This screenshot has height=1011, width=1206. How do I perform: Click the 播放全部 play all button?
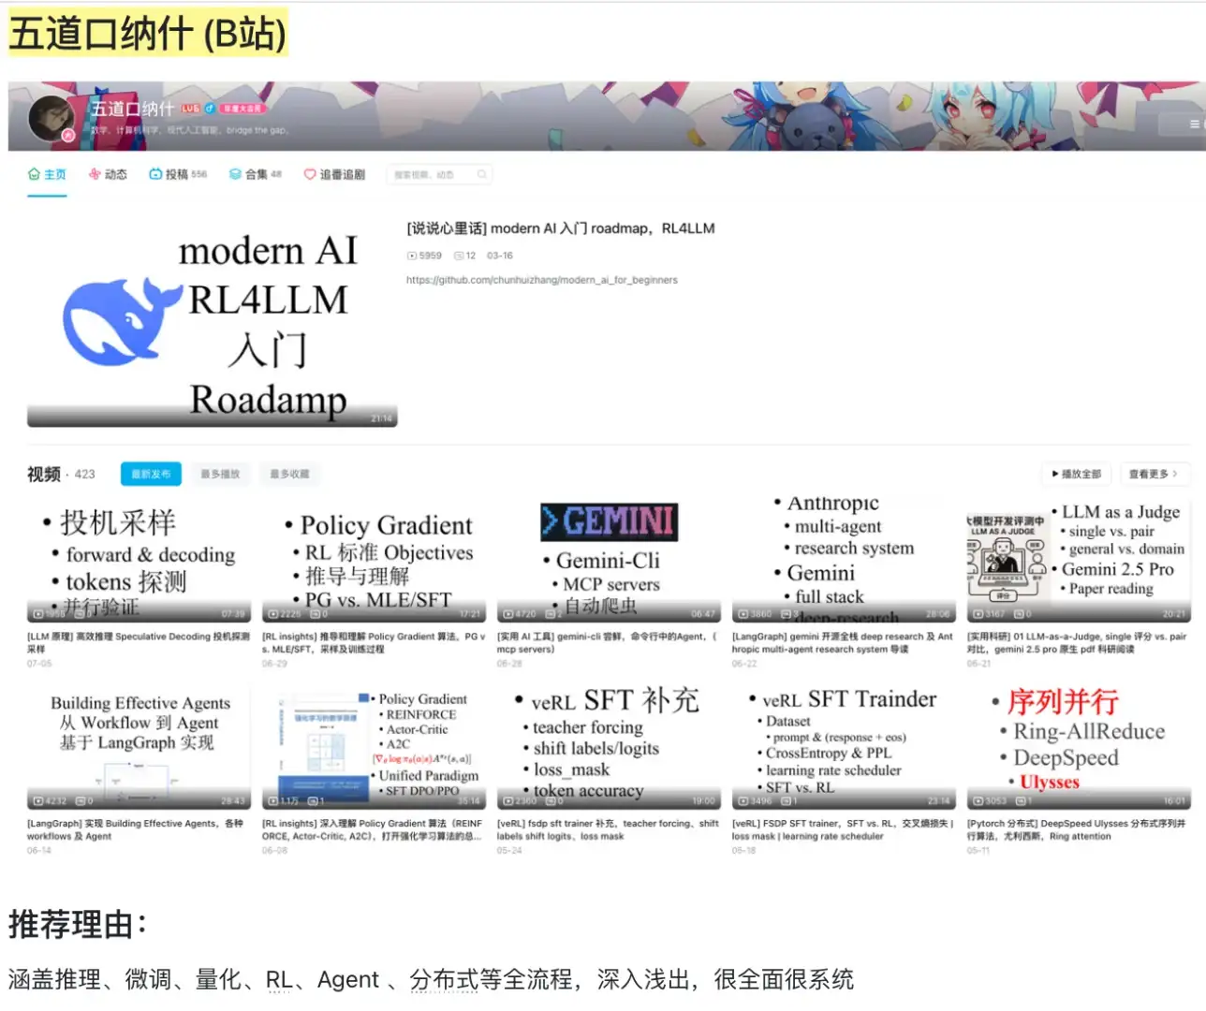click(x=1075, y=474)
